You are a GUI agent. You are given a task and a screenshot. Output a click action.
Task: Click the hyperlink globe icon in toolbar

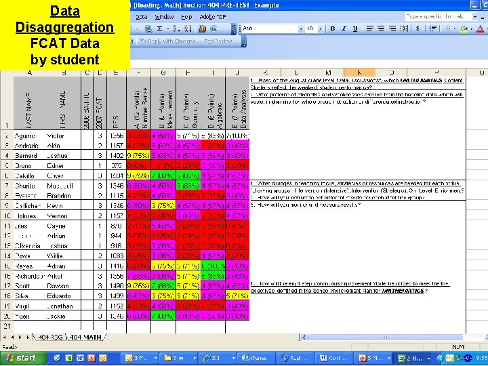tap(148, 28)
